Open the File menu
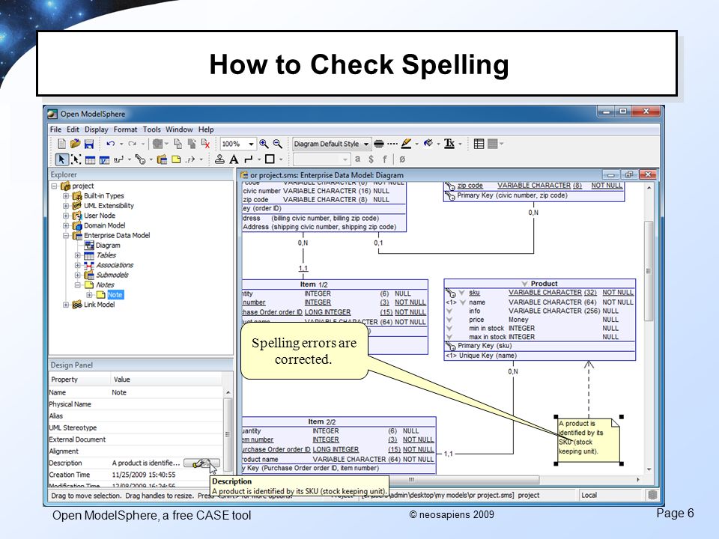Image resolution: width=719 pixels, height=539 pixels. pos(55,130)
